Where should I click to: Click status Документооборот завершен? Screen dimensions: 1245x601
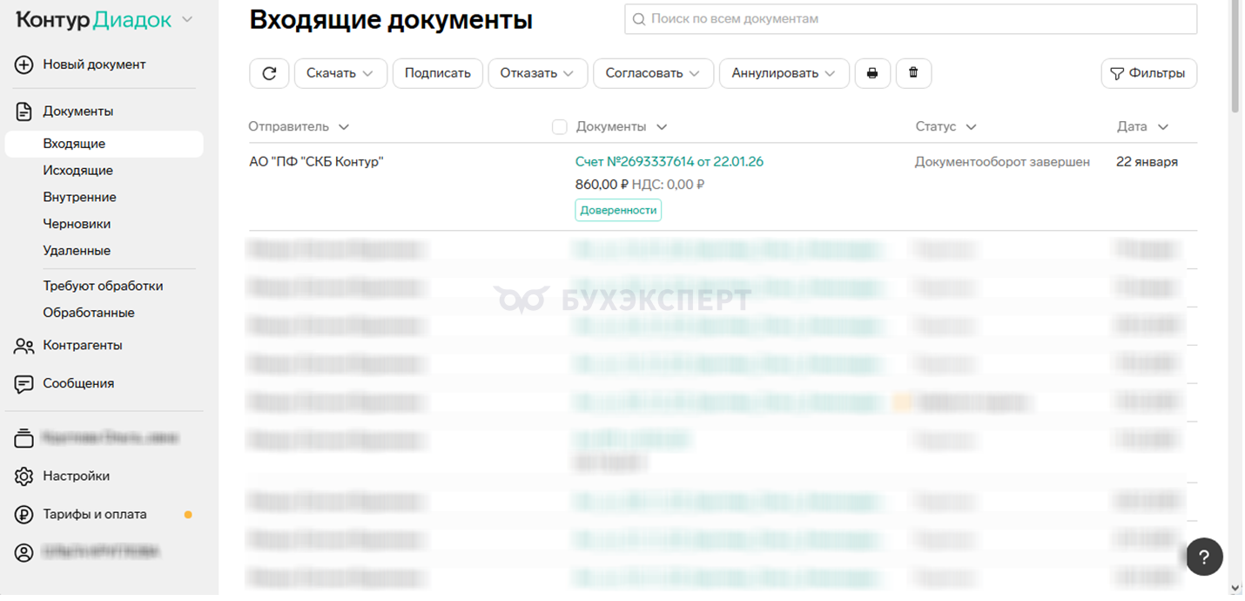1002,162
